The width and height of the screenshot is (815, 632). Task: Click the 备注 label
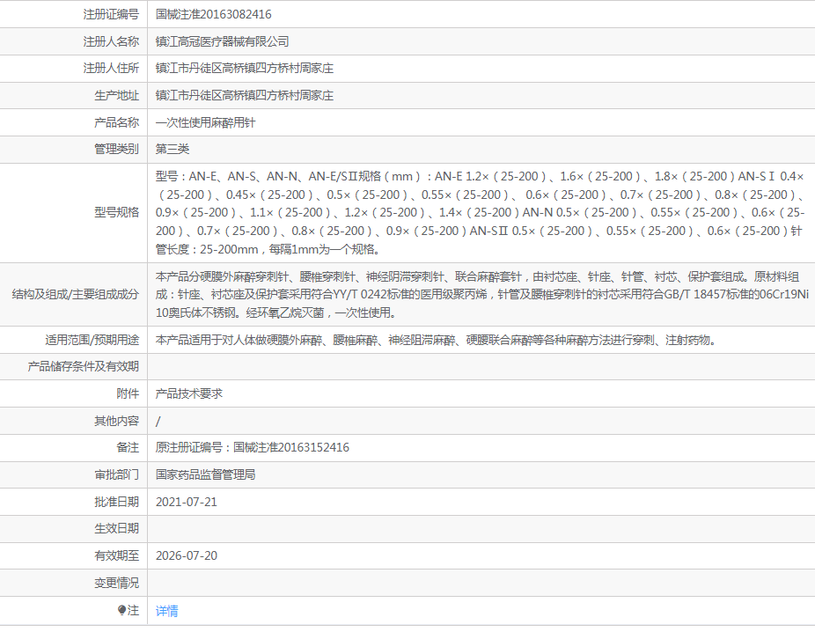click(x=128, y=447)
